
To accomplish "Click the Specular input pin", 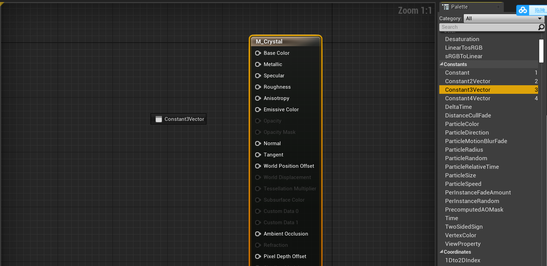I will coord(258,76).
